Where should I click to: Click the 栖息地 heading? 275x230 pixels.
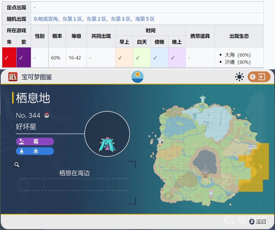[x=33, y=98]
